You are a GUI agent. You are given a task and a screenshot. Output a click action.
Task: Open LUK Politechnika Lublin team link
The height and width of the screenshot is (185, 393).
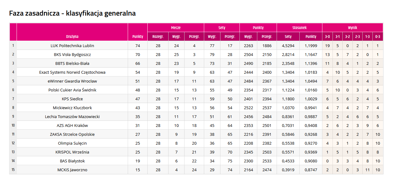pyautogui.click(x=72, y=46)
